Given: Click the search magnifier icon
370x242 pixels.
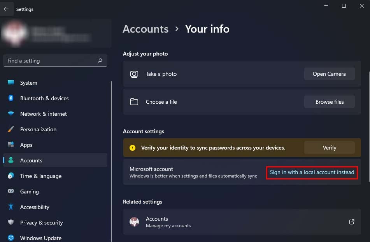Looking at the screenshot, I should tap(100, 61).
